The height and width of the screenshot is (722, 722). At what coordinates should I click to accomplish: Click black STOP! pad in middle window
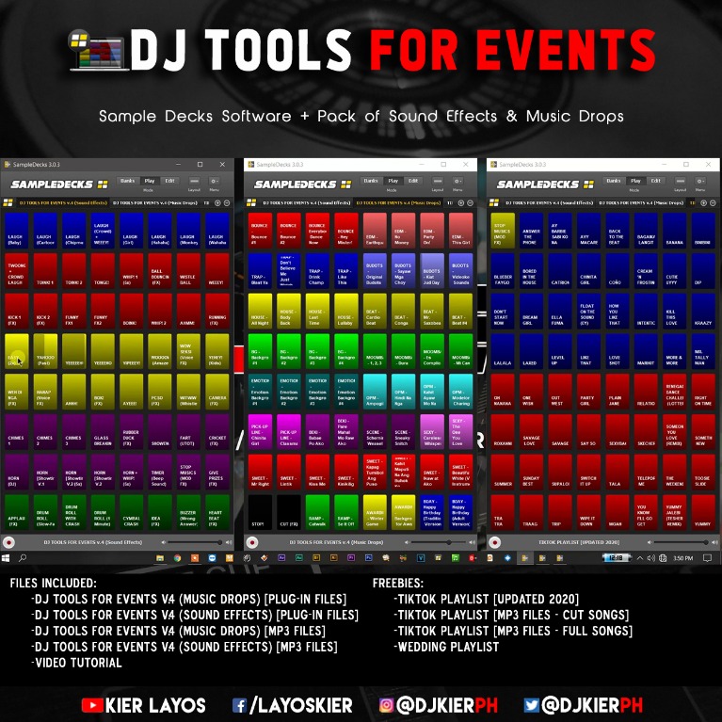[x=260, y=512]
